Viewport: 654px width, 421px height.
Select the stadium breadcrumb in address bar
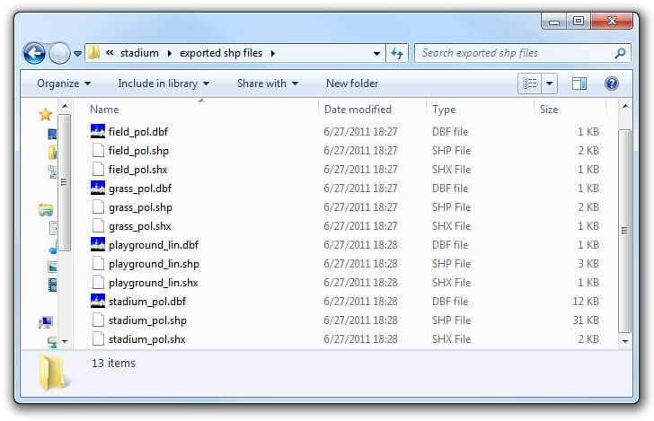pyautogui.click(x=139, y=53)
